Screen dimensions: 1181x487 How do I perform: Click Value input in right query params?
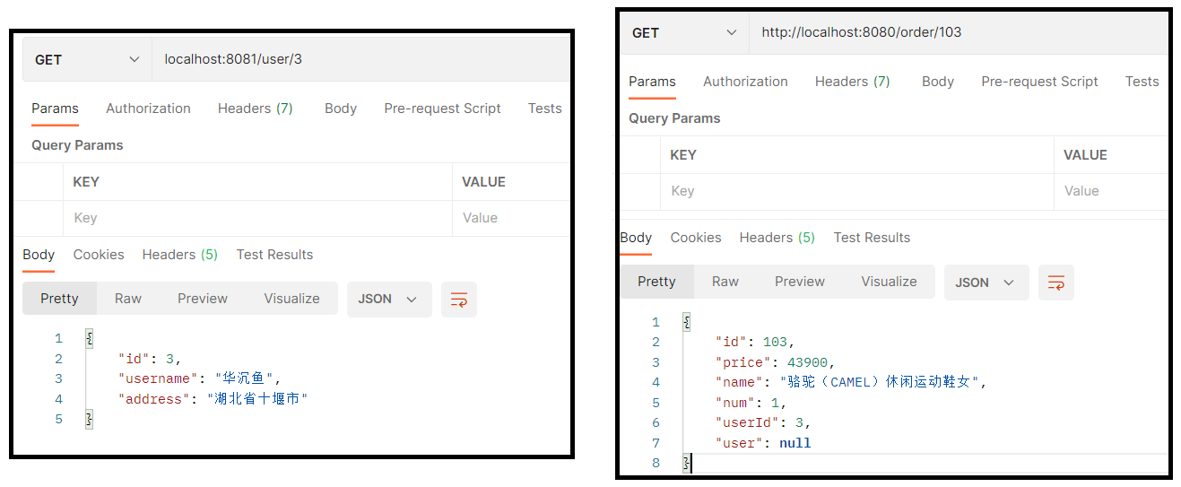tap(1111, 191)
